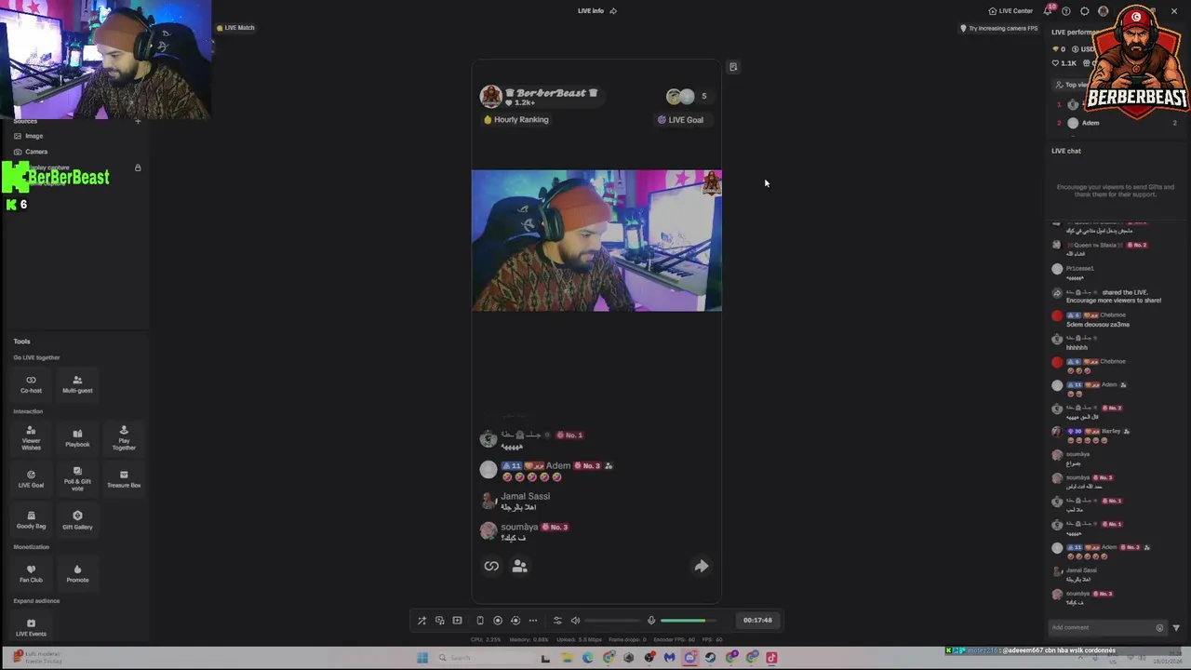Image resolution: width=1191 pixels, height=670 pixels.
Task: Click the guests people icon in preview
Action: click(x=520, y=566)
